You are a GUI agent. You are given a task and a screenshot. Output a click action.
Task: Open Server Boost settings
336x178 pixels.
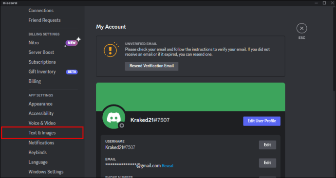coord(41,52)
